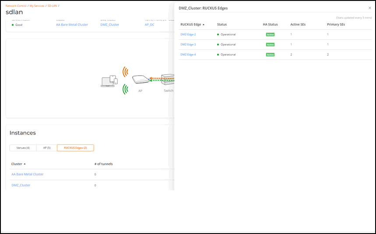Switch to the AP (5) tab
The image size is (376, 234).
[46, 148]
